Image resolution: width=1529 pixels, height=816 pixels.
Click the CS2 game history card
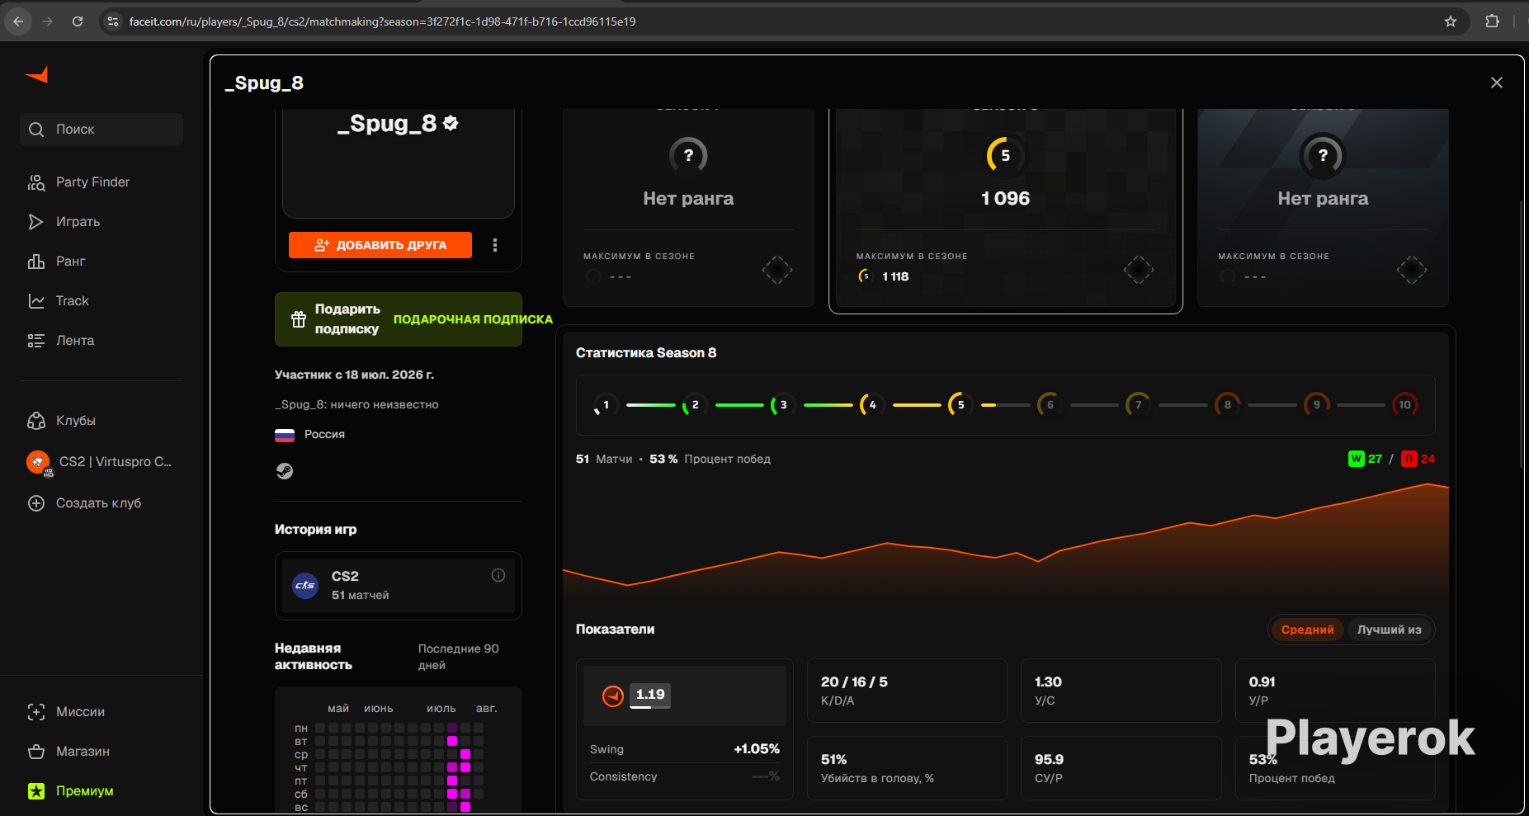(x=399, y=586)
